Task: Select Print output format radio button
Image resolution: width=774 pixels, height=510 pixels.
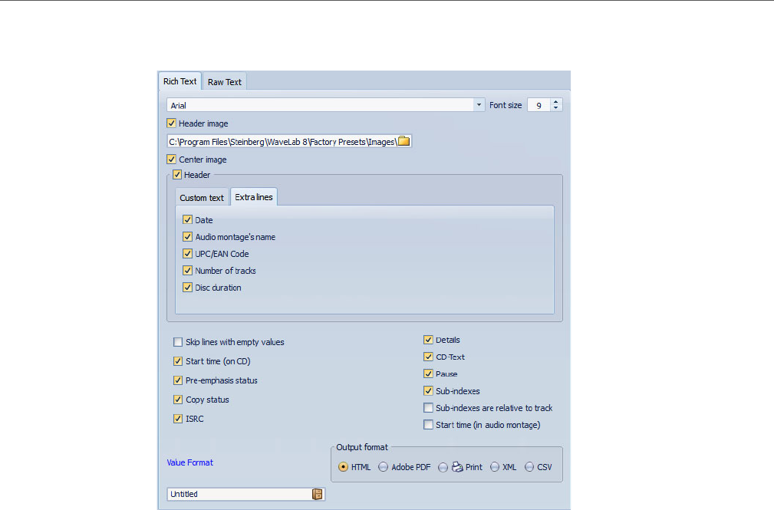Action: pos(443,466)
